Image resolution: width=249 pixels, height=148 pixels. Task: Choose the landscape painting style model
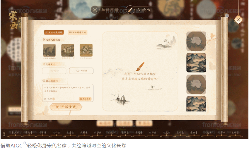(50, 50)
